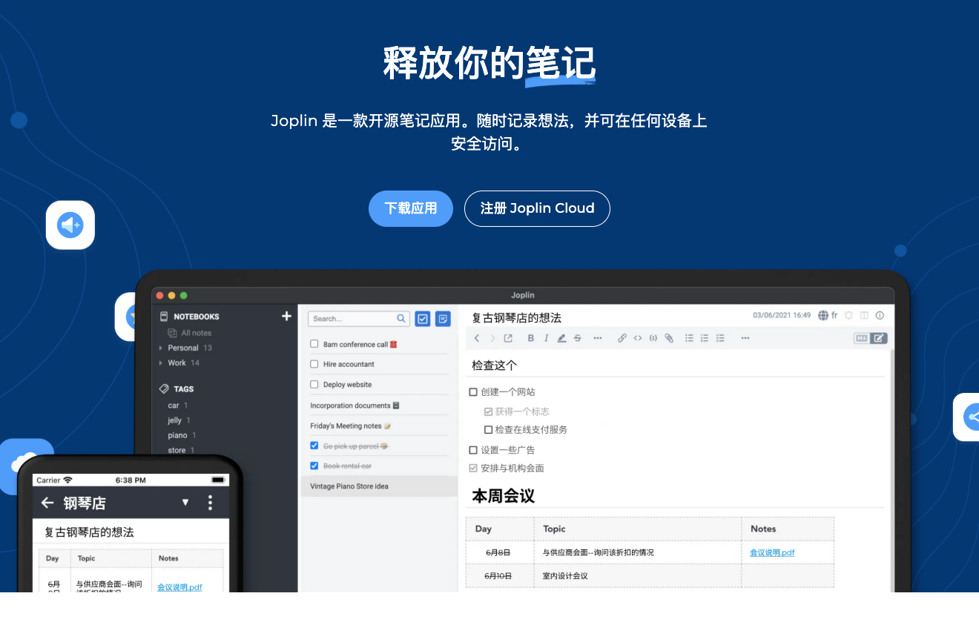The height and width of the screenshot is (642, 979).
Task: Open the dropdown triangle in phone header
Action: click(185, 503)
